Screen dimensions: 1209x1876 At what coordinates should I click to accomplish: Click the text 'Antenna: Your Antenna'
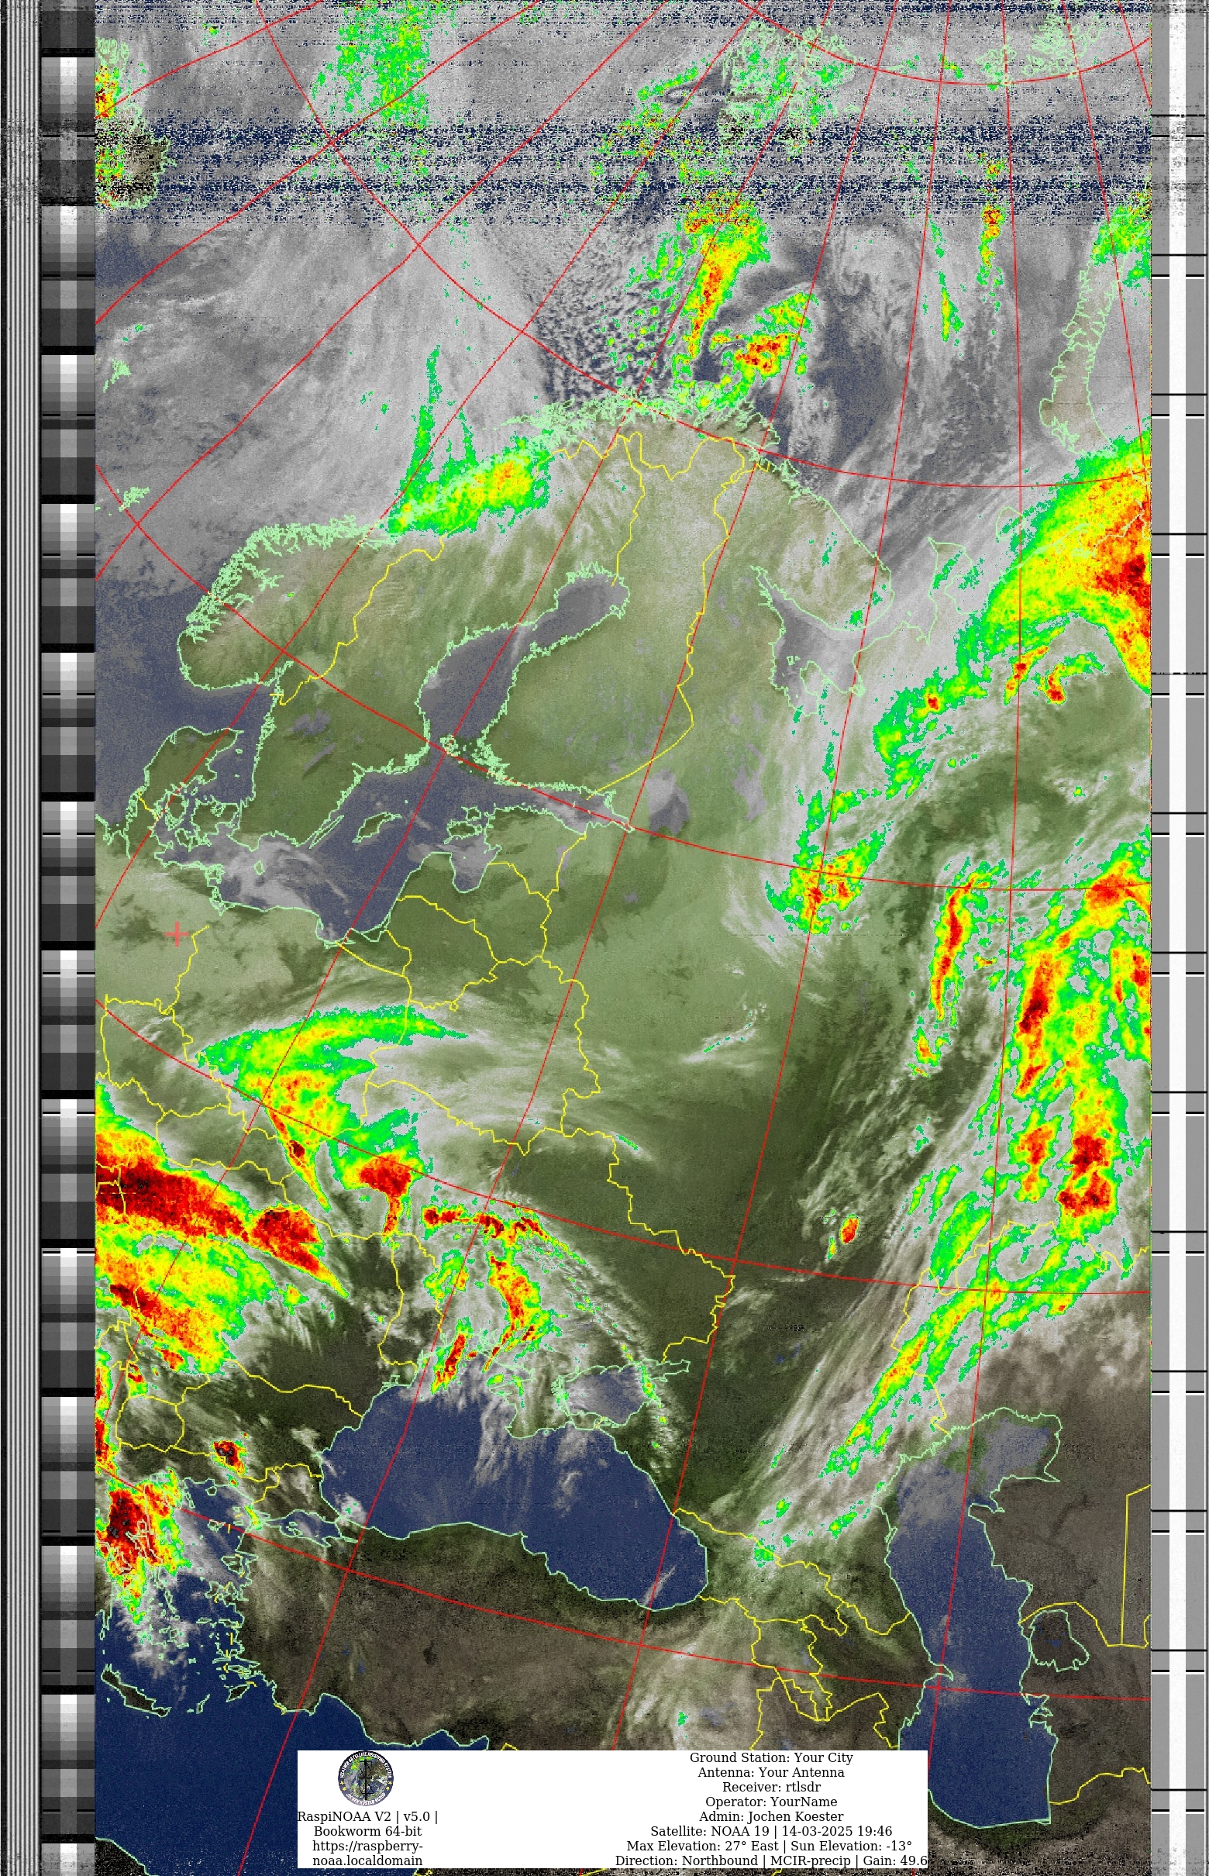tap(771, 1772)
